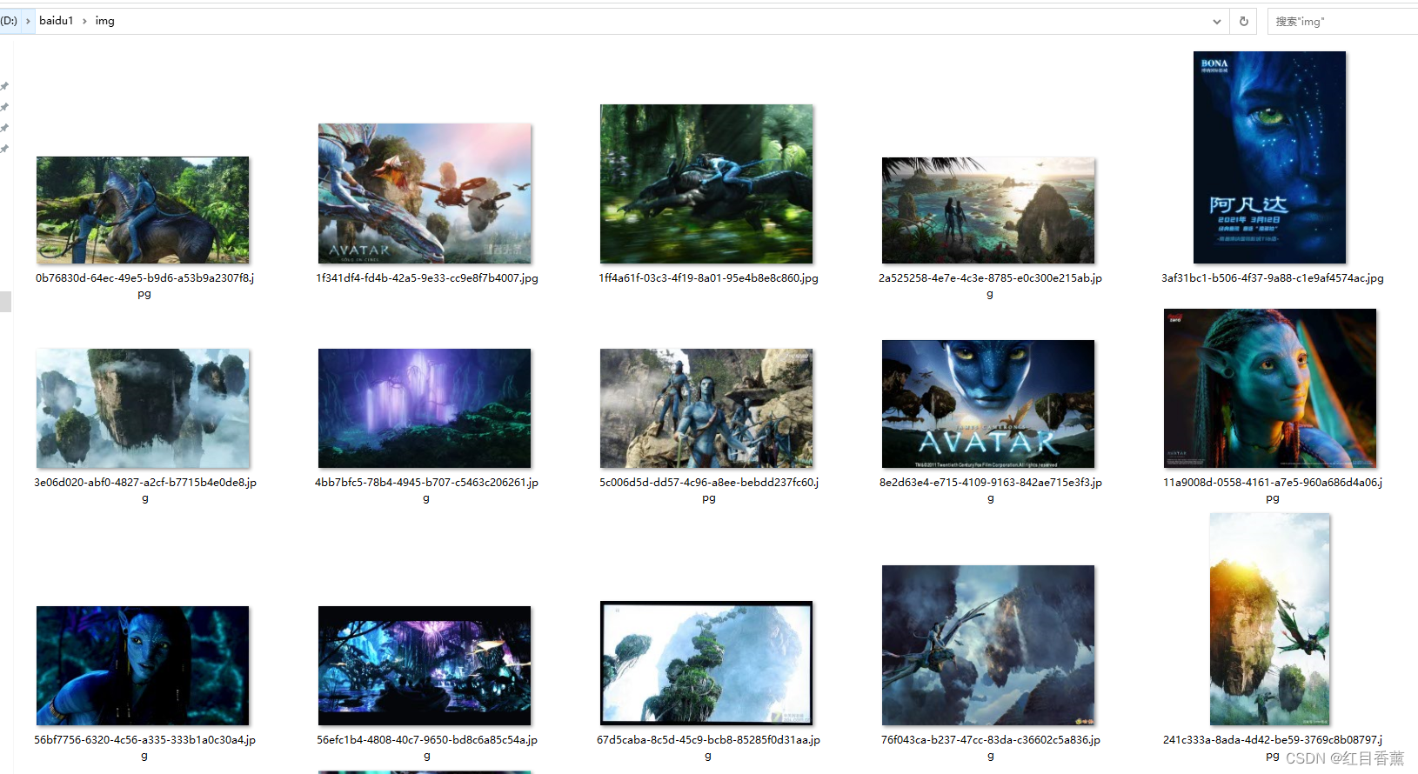Screen dimensions: 1418x774
Task: Click filename 56bf7756-6320-4c56-a335-333b1a0c30a4.jpg
Action: click(x=144, y=747)
